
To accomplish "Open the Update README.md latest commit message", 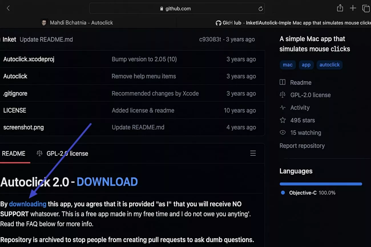I will tap(46, 40).
